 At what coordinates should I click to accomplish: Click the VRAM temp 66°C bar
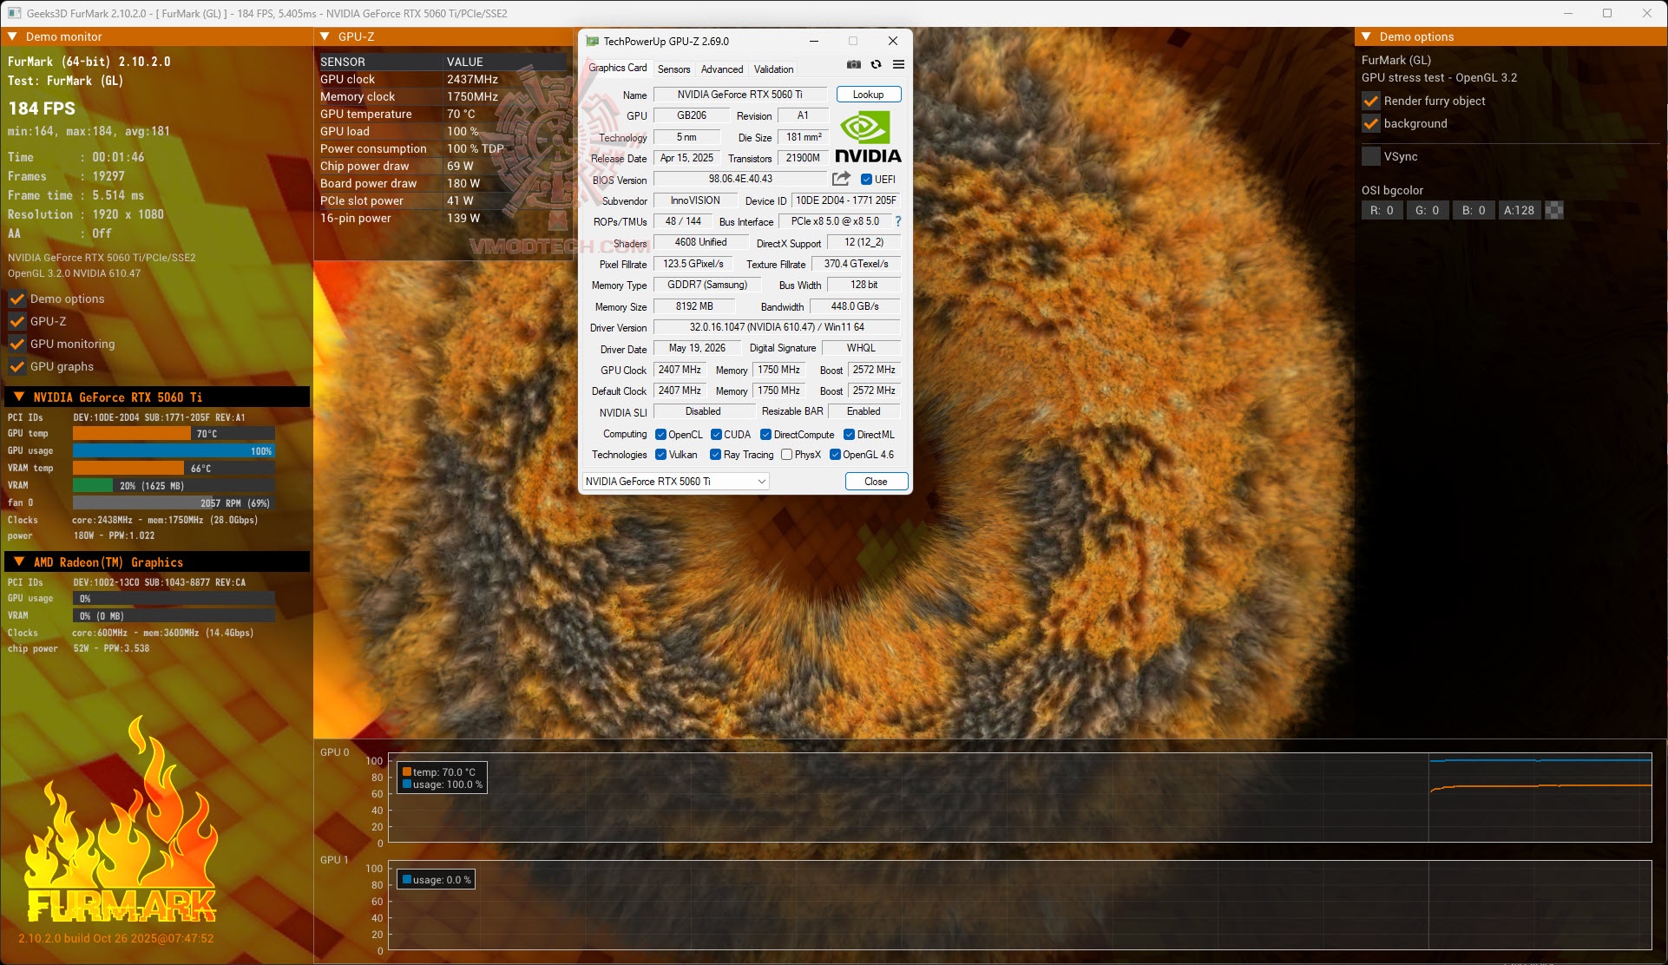174,469
